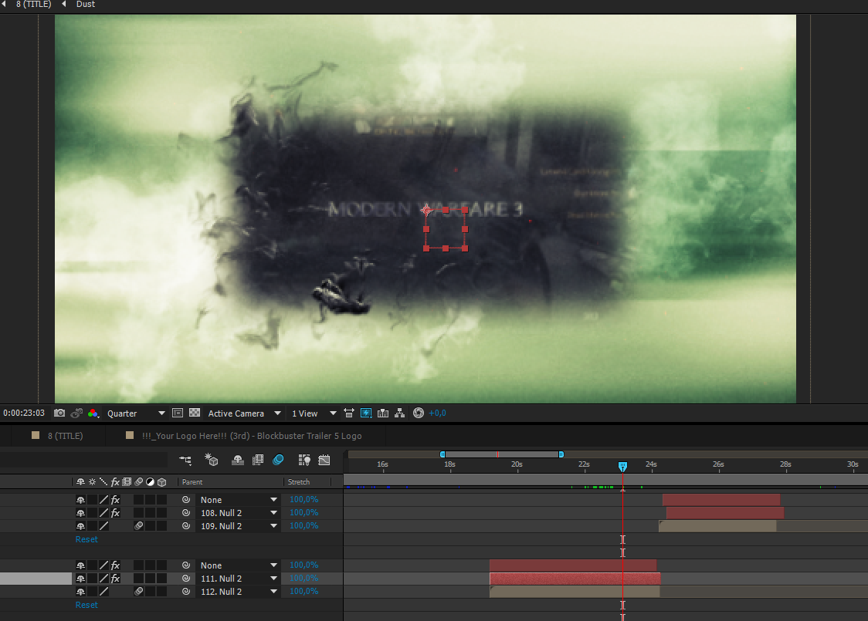Open None parent dropdown above 108. Null 2
This screenshot has width=868, height=621.
[x=238, y=499]
